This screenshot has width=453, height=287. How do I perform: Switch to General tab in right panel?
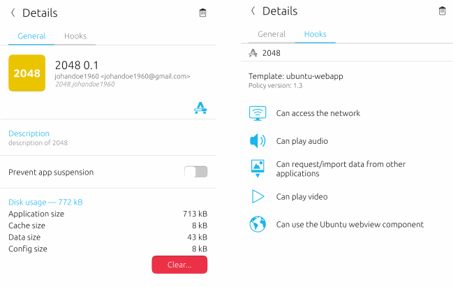(x=272, y=34)
